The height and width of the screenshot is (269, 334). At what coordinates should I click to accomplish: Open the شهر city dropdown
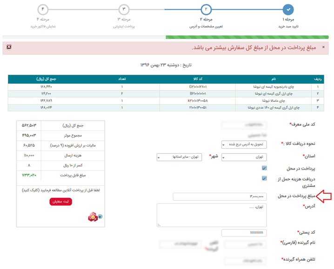click(x=179, y=157)
